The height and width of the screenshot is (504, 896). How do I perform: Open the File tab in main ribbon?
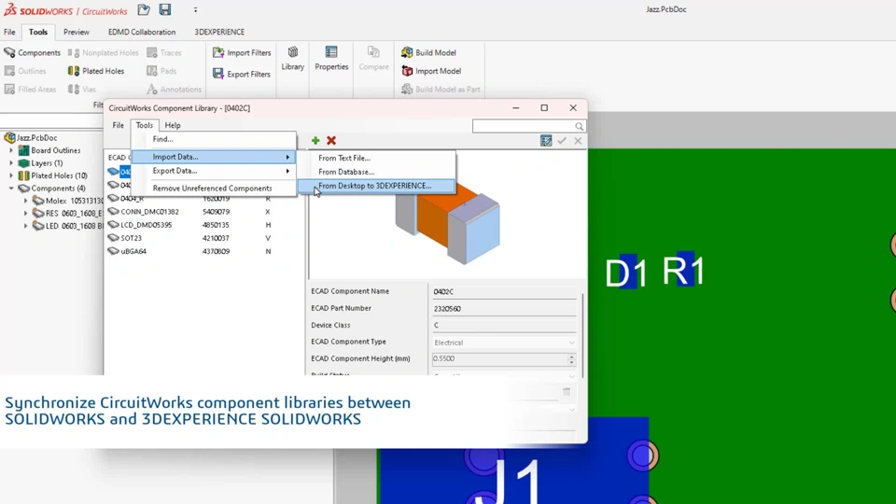tap(9, 32)
